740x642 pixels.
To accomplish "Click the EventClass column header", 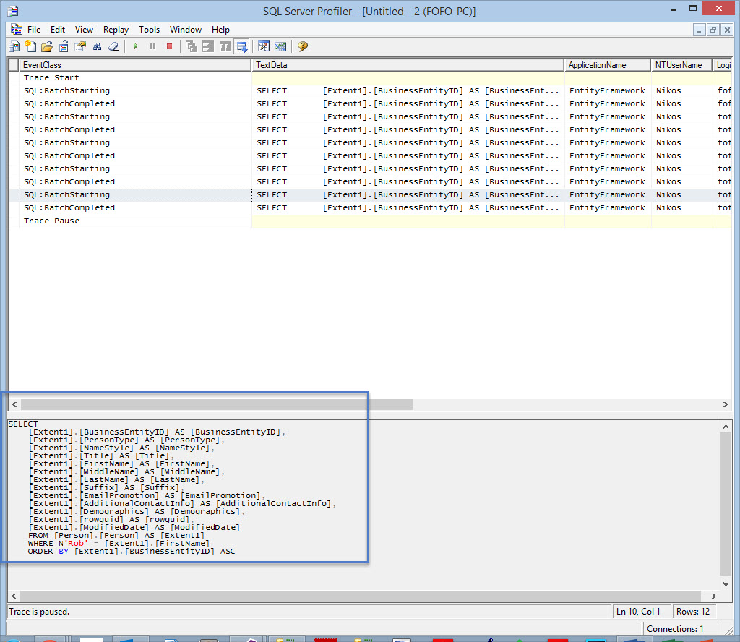I will point(135,65).
